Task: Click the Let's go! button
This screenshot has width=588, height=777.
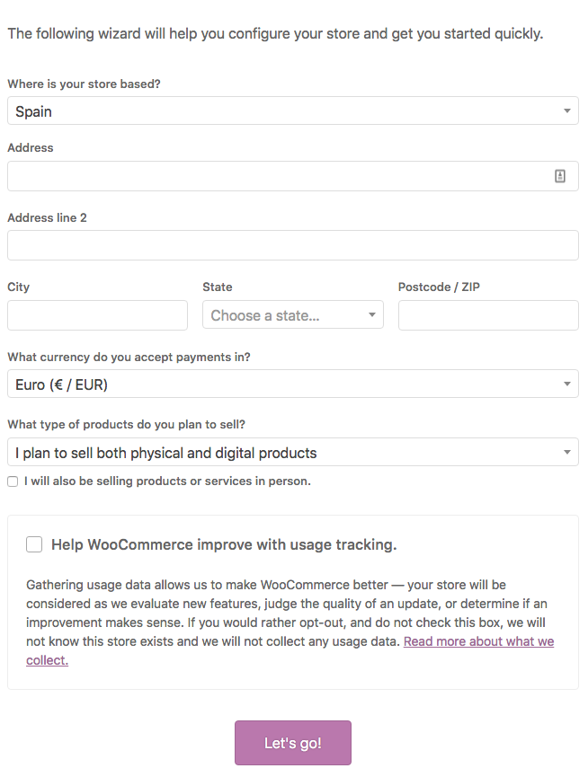Action: 293,743
